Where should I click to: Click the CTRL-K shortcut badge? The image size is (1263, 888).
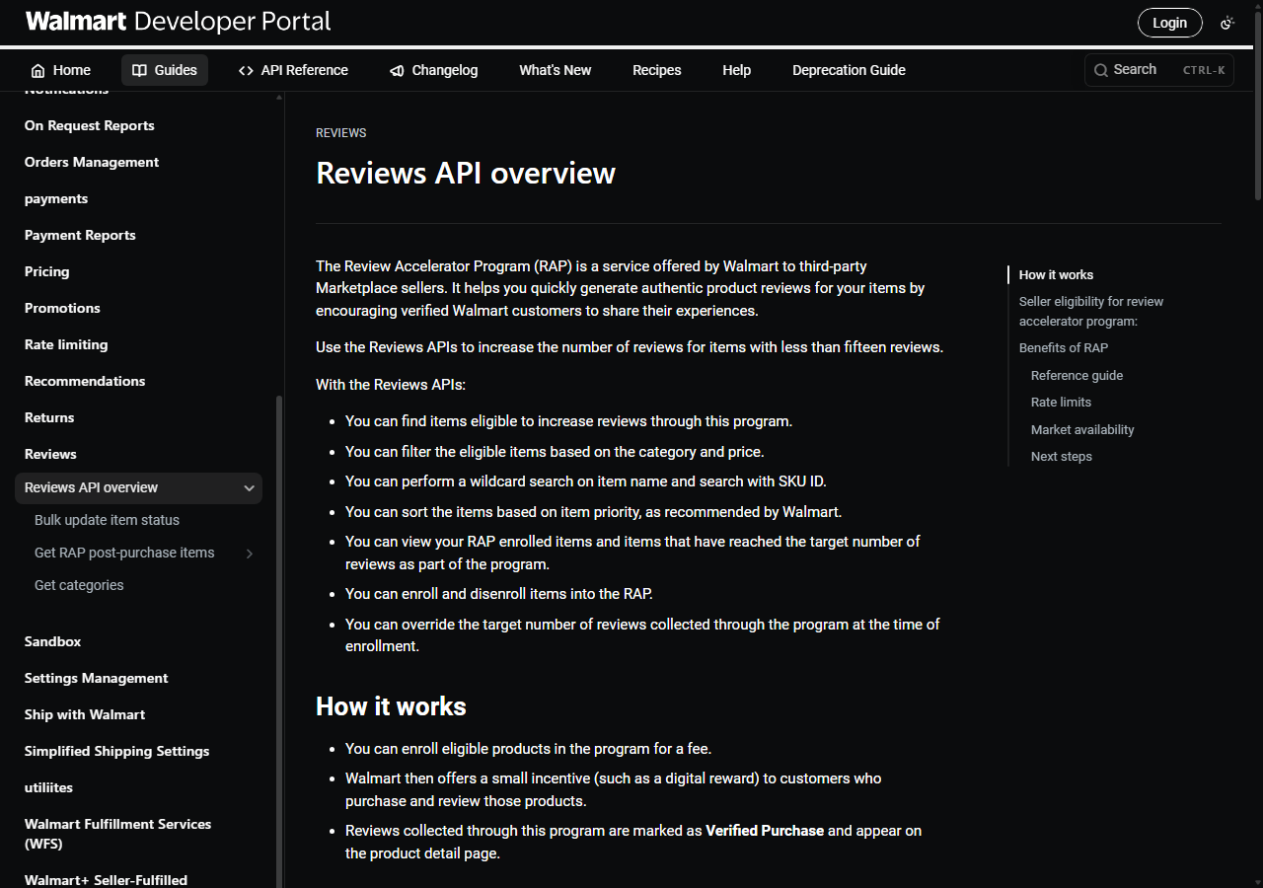point(1204,70)
